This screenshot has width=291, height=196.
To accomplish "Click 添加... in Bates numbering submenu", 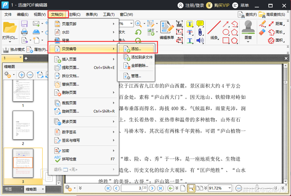I will tap(136, 49).
